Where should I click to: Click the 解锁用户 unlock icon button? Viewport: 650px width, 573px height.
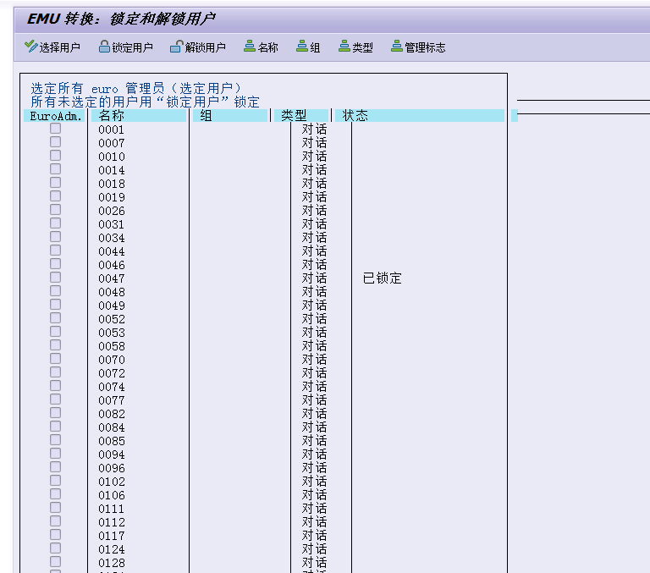[x=198, y=47]
